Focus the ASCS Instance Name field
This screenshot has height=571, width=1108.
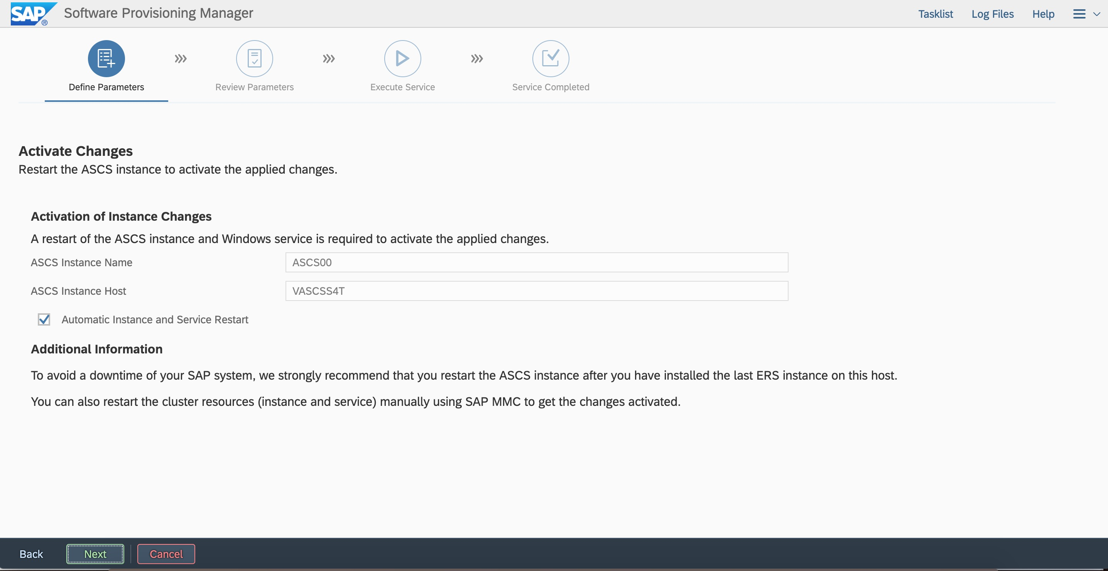[x=537, y=262]
